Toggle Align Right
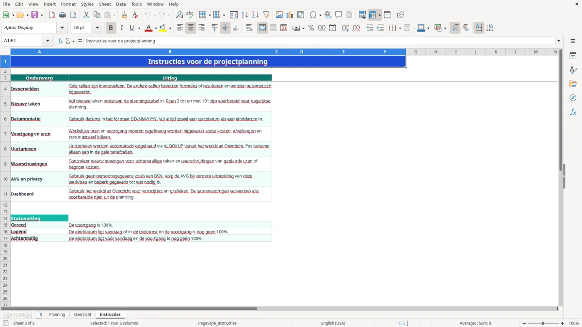 pyautogui.click(x=201, y=28)
